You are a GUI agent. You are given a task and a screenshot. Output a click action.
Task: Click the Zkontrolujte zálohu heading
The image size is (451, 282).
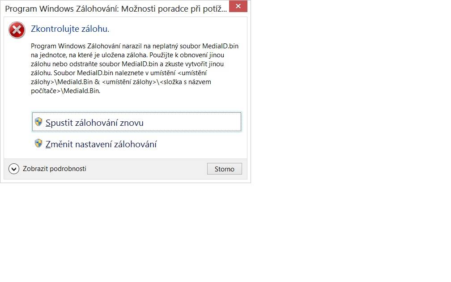(x=70, y=29)
